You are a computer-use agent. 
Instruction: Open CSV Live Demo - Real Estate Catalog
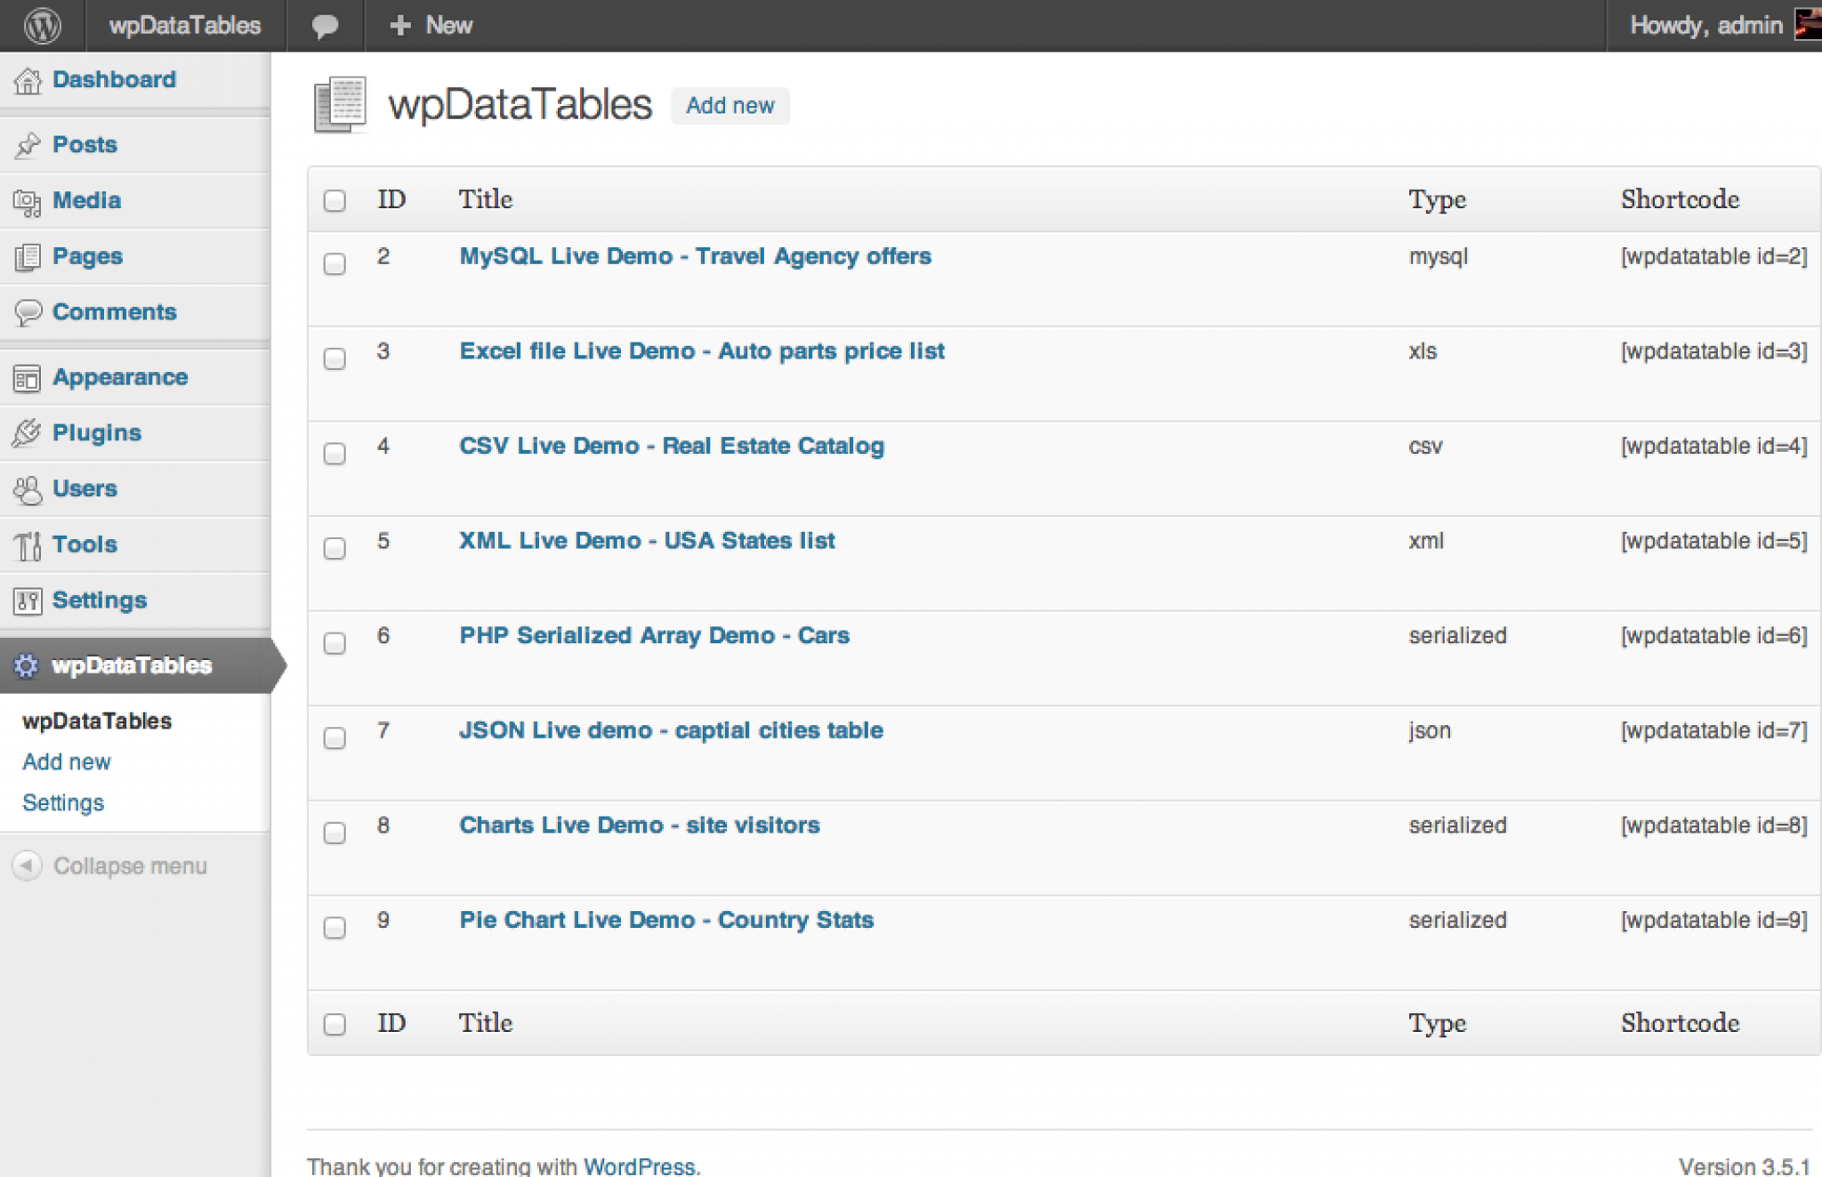672,446
